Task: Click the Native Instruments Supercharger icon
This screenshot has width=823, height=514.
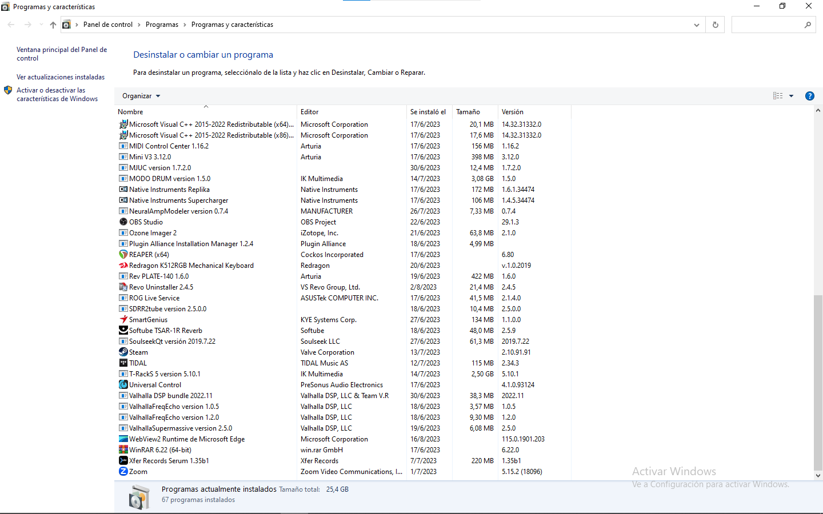Action: [123, 200]
